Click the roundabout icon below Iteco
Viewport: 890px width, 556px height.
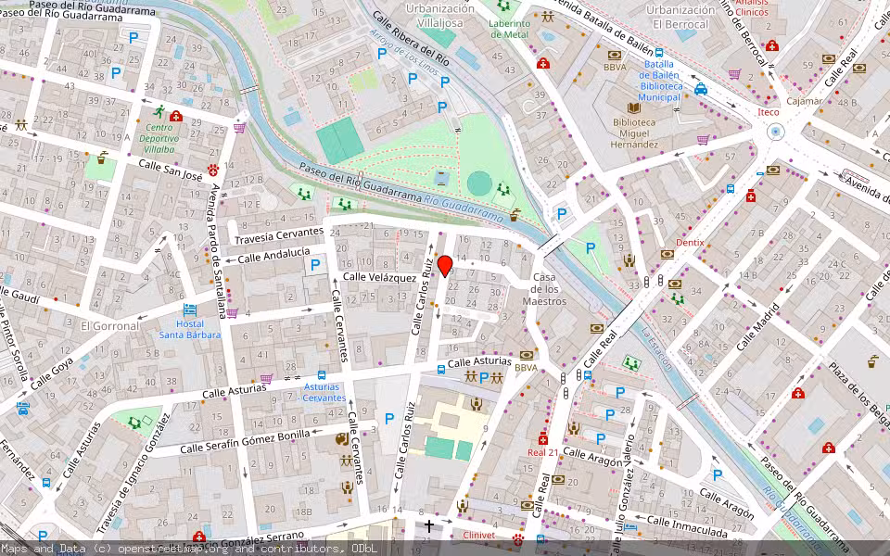coord(775,133)
